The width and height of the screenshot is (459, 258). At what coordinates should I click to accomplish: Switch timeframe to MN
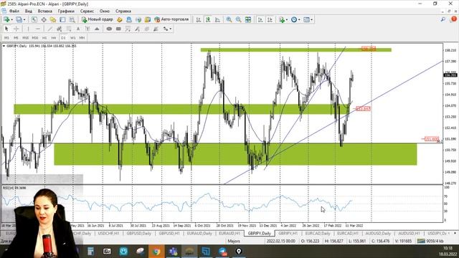coord(82,38)
